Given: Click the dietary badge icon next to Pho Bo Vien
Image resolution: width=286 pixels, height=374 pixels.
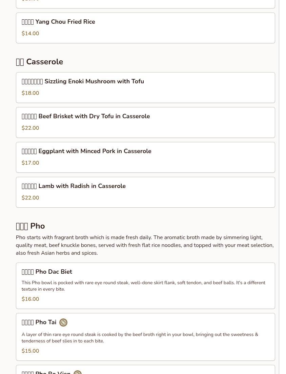Looking at the screenshot, I should [77, 372].
